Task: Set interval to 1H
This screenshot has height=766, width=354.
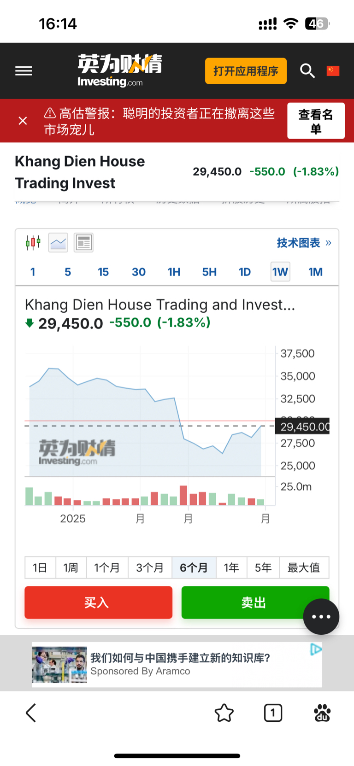Action: pos(174,272)
